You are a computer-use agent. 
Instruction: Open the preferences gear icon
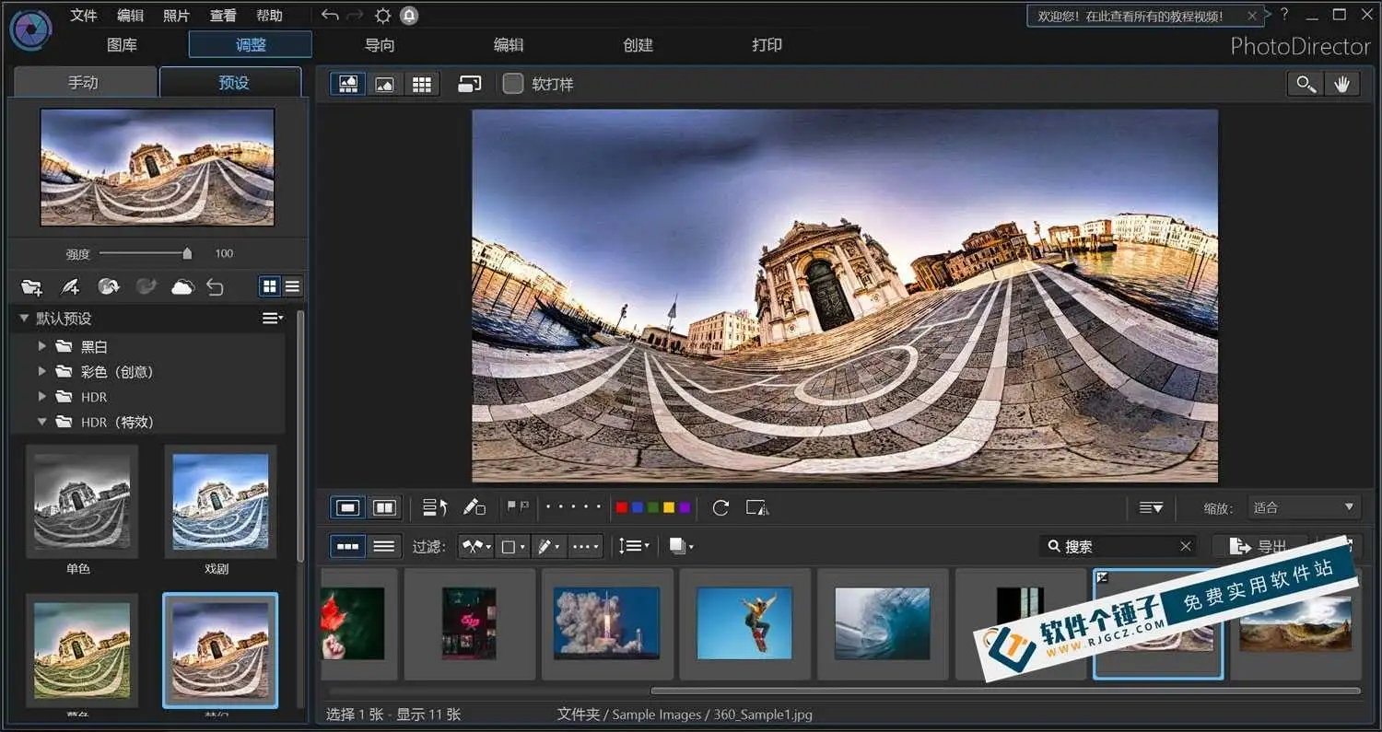click(x=382, y=16)
